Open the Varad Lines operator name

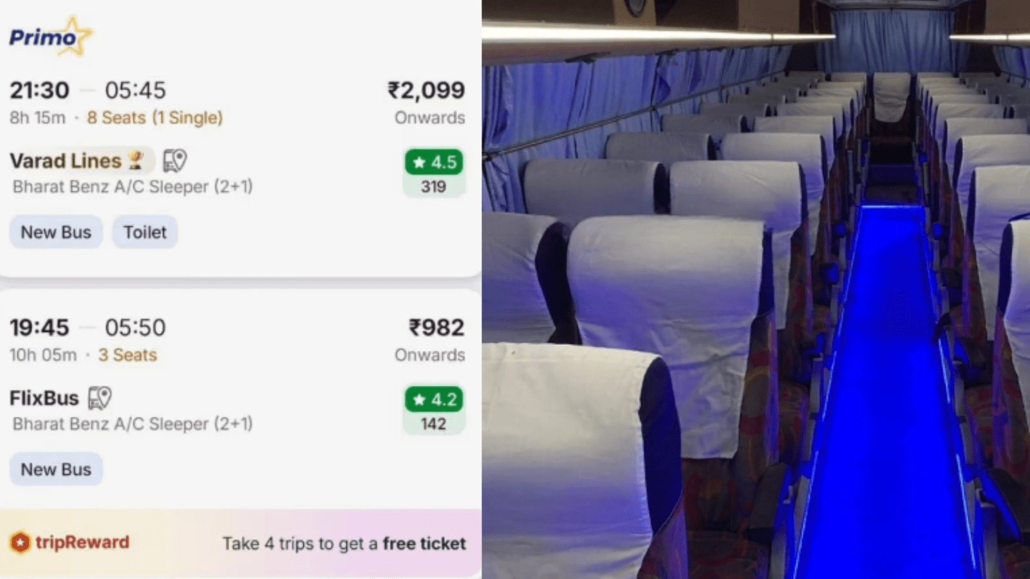click(x=66, y=161)
